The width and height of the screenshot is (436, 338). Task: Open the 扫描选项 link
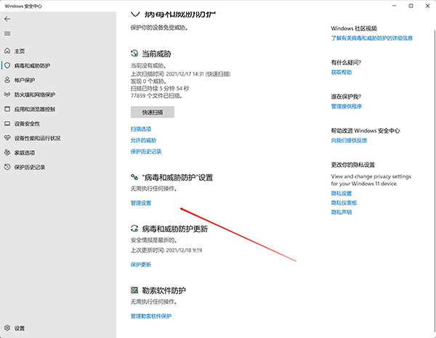point(141,129)
